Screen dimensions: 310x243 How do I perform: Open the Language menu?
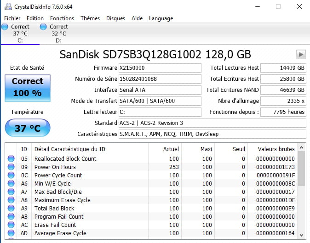161,18
